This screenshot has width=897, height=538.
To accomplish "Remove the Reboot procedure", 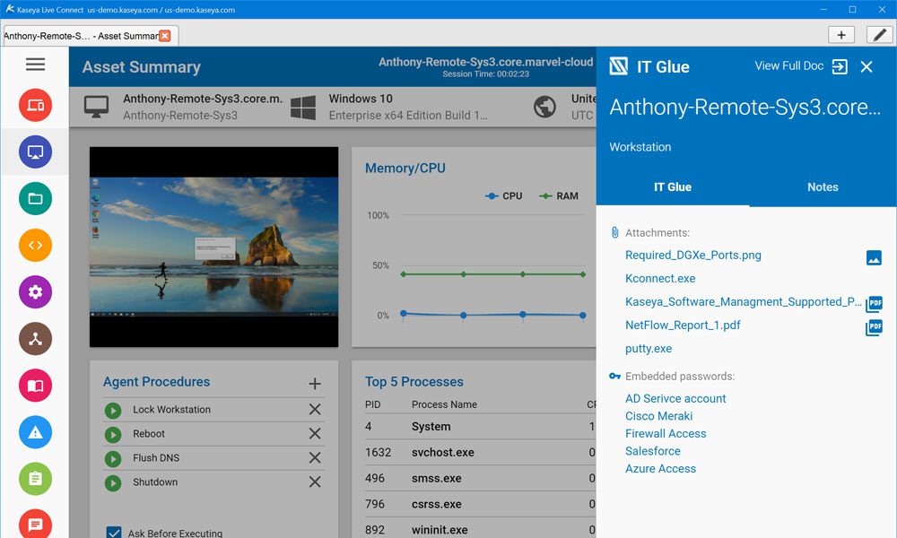I will tap(315, 433).
